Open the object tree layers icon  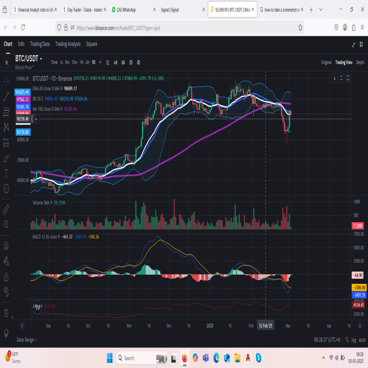(6, 333)
